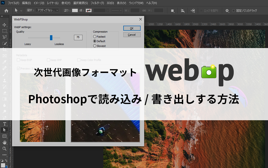
Task: Click the W width field
Action: (x=135, y=10)
